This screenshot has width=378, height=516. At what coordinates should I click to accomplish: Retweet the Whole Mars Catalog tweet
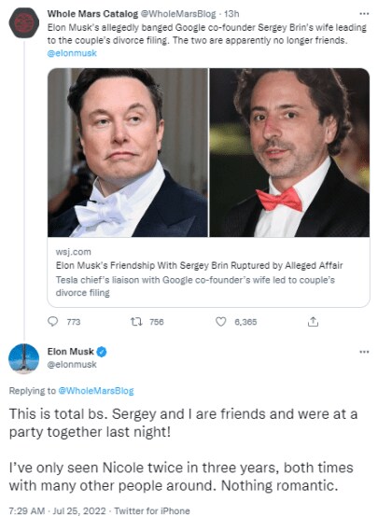click(x=136, y=322)
